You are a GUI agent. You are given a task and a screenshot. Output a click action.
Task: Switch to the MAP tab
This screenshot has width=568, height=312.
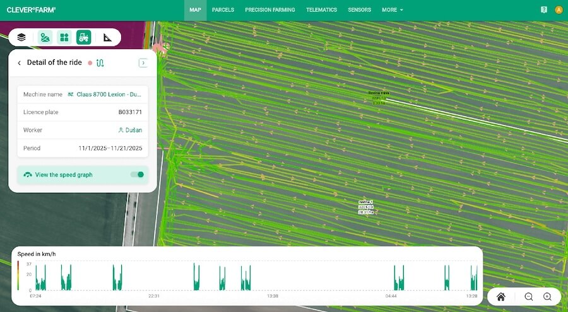pyautogui.click(x=195, y=10)
